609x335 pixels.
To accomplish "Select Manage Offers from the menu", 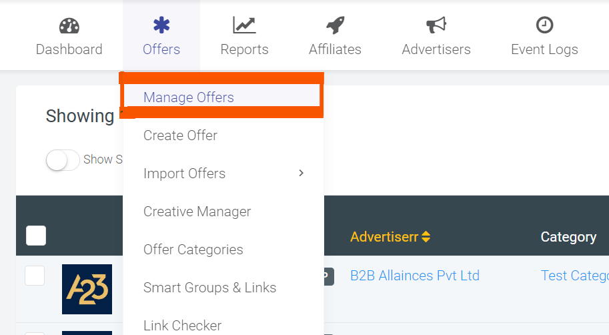I will tap(189, 97).
